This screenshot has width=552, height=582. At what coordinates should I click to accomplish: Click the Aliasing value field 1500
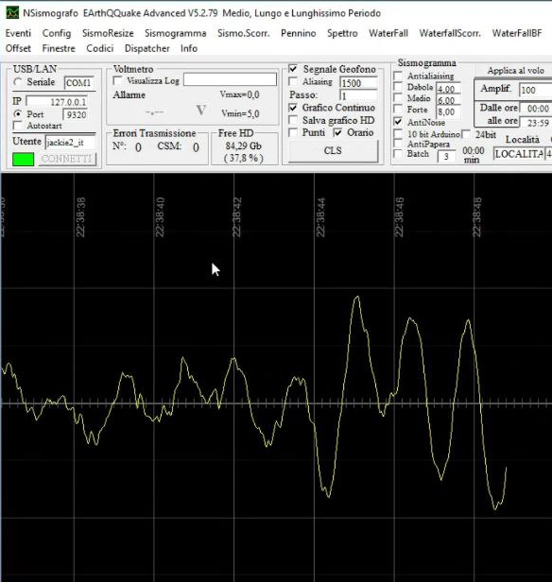pos(358,83)
